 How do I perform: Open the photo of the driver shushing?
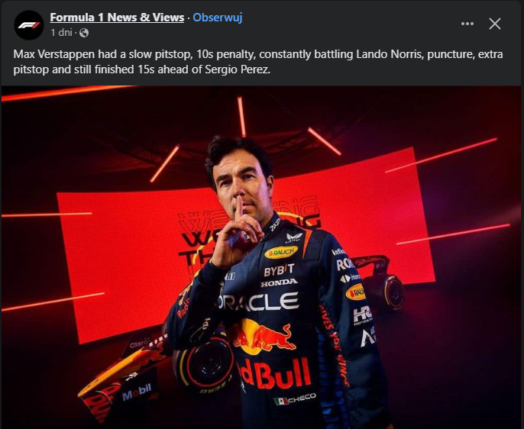click(261, 257)
